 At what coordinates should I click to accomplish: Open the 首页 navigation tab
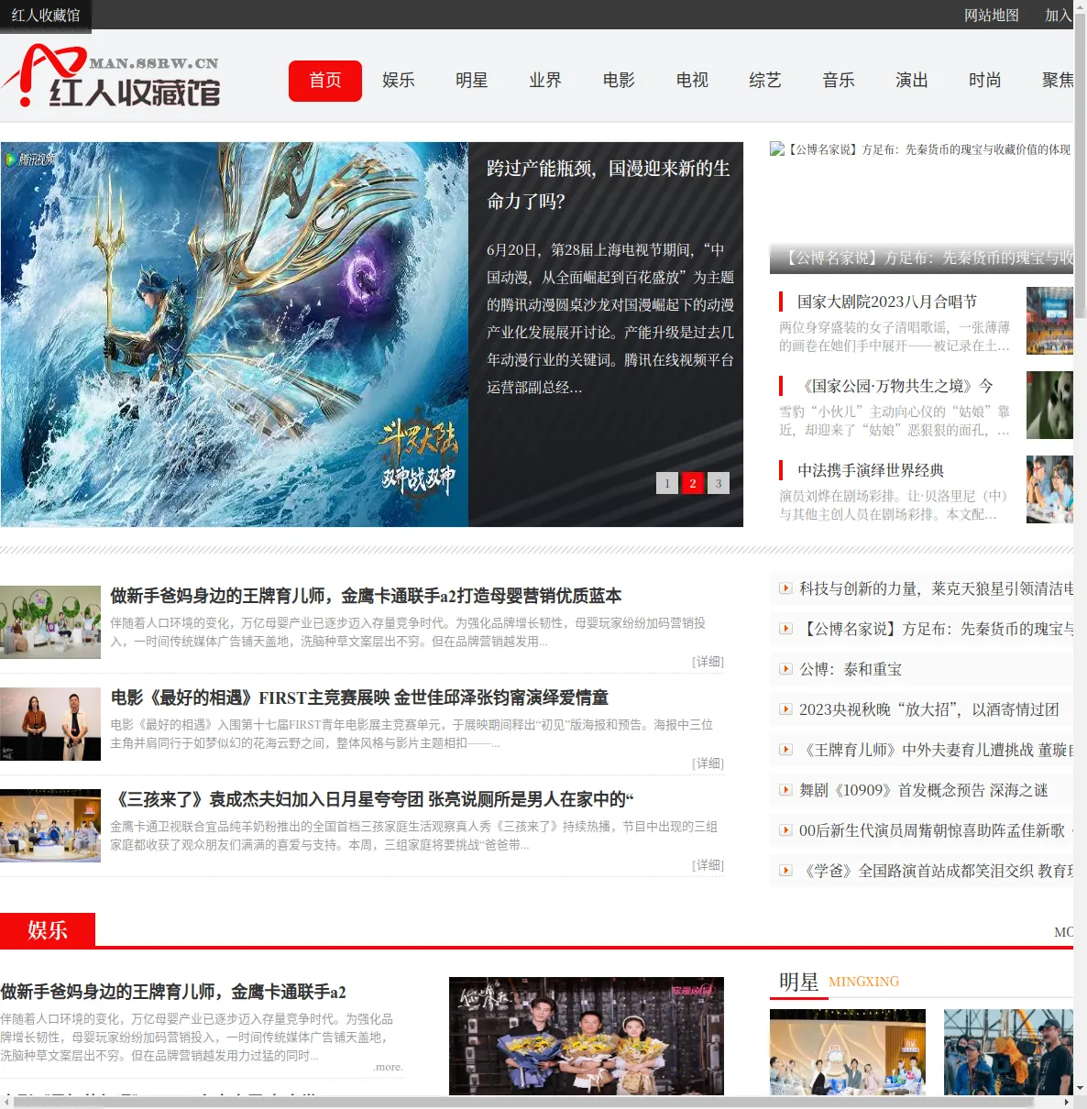click(325, 81)
